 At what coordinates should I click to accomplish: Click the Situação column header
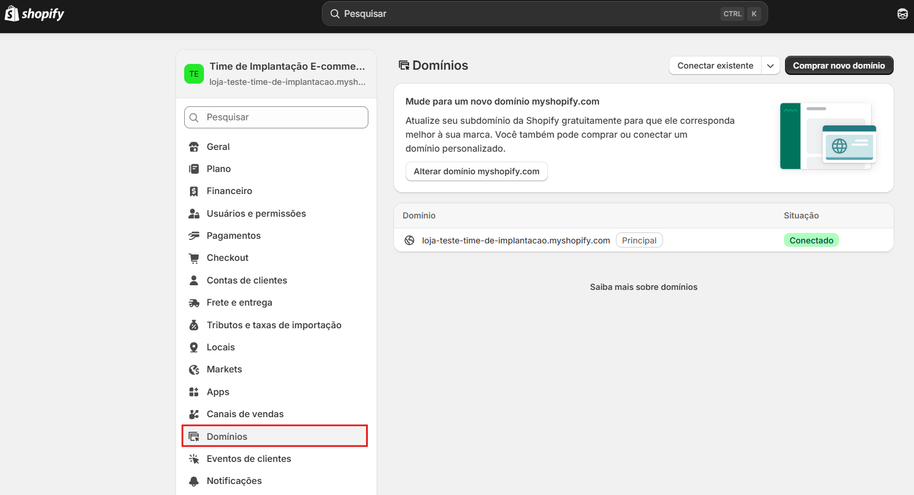801,216
